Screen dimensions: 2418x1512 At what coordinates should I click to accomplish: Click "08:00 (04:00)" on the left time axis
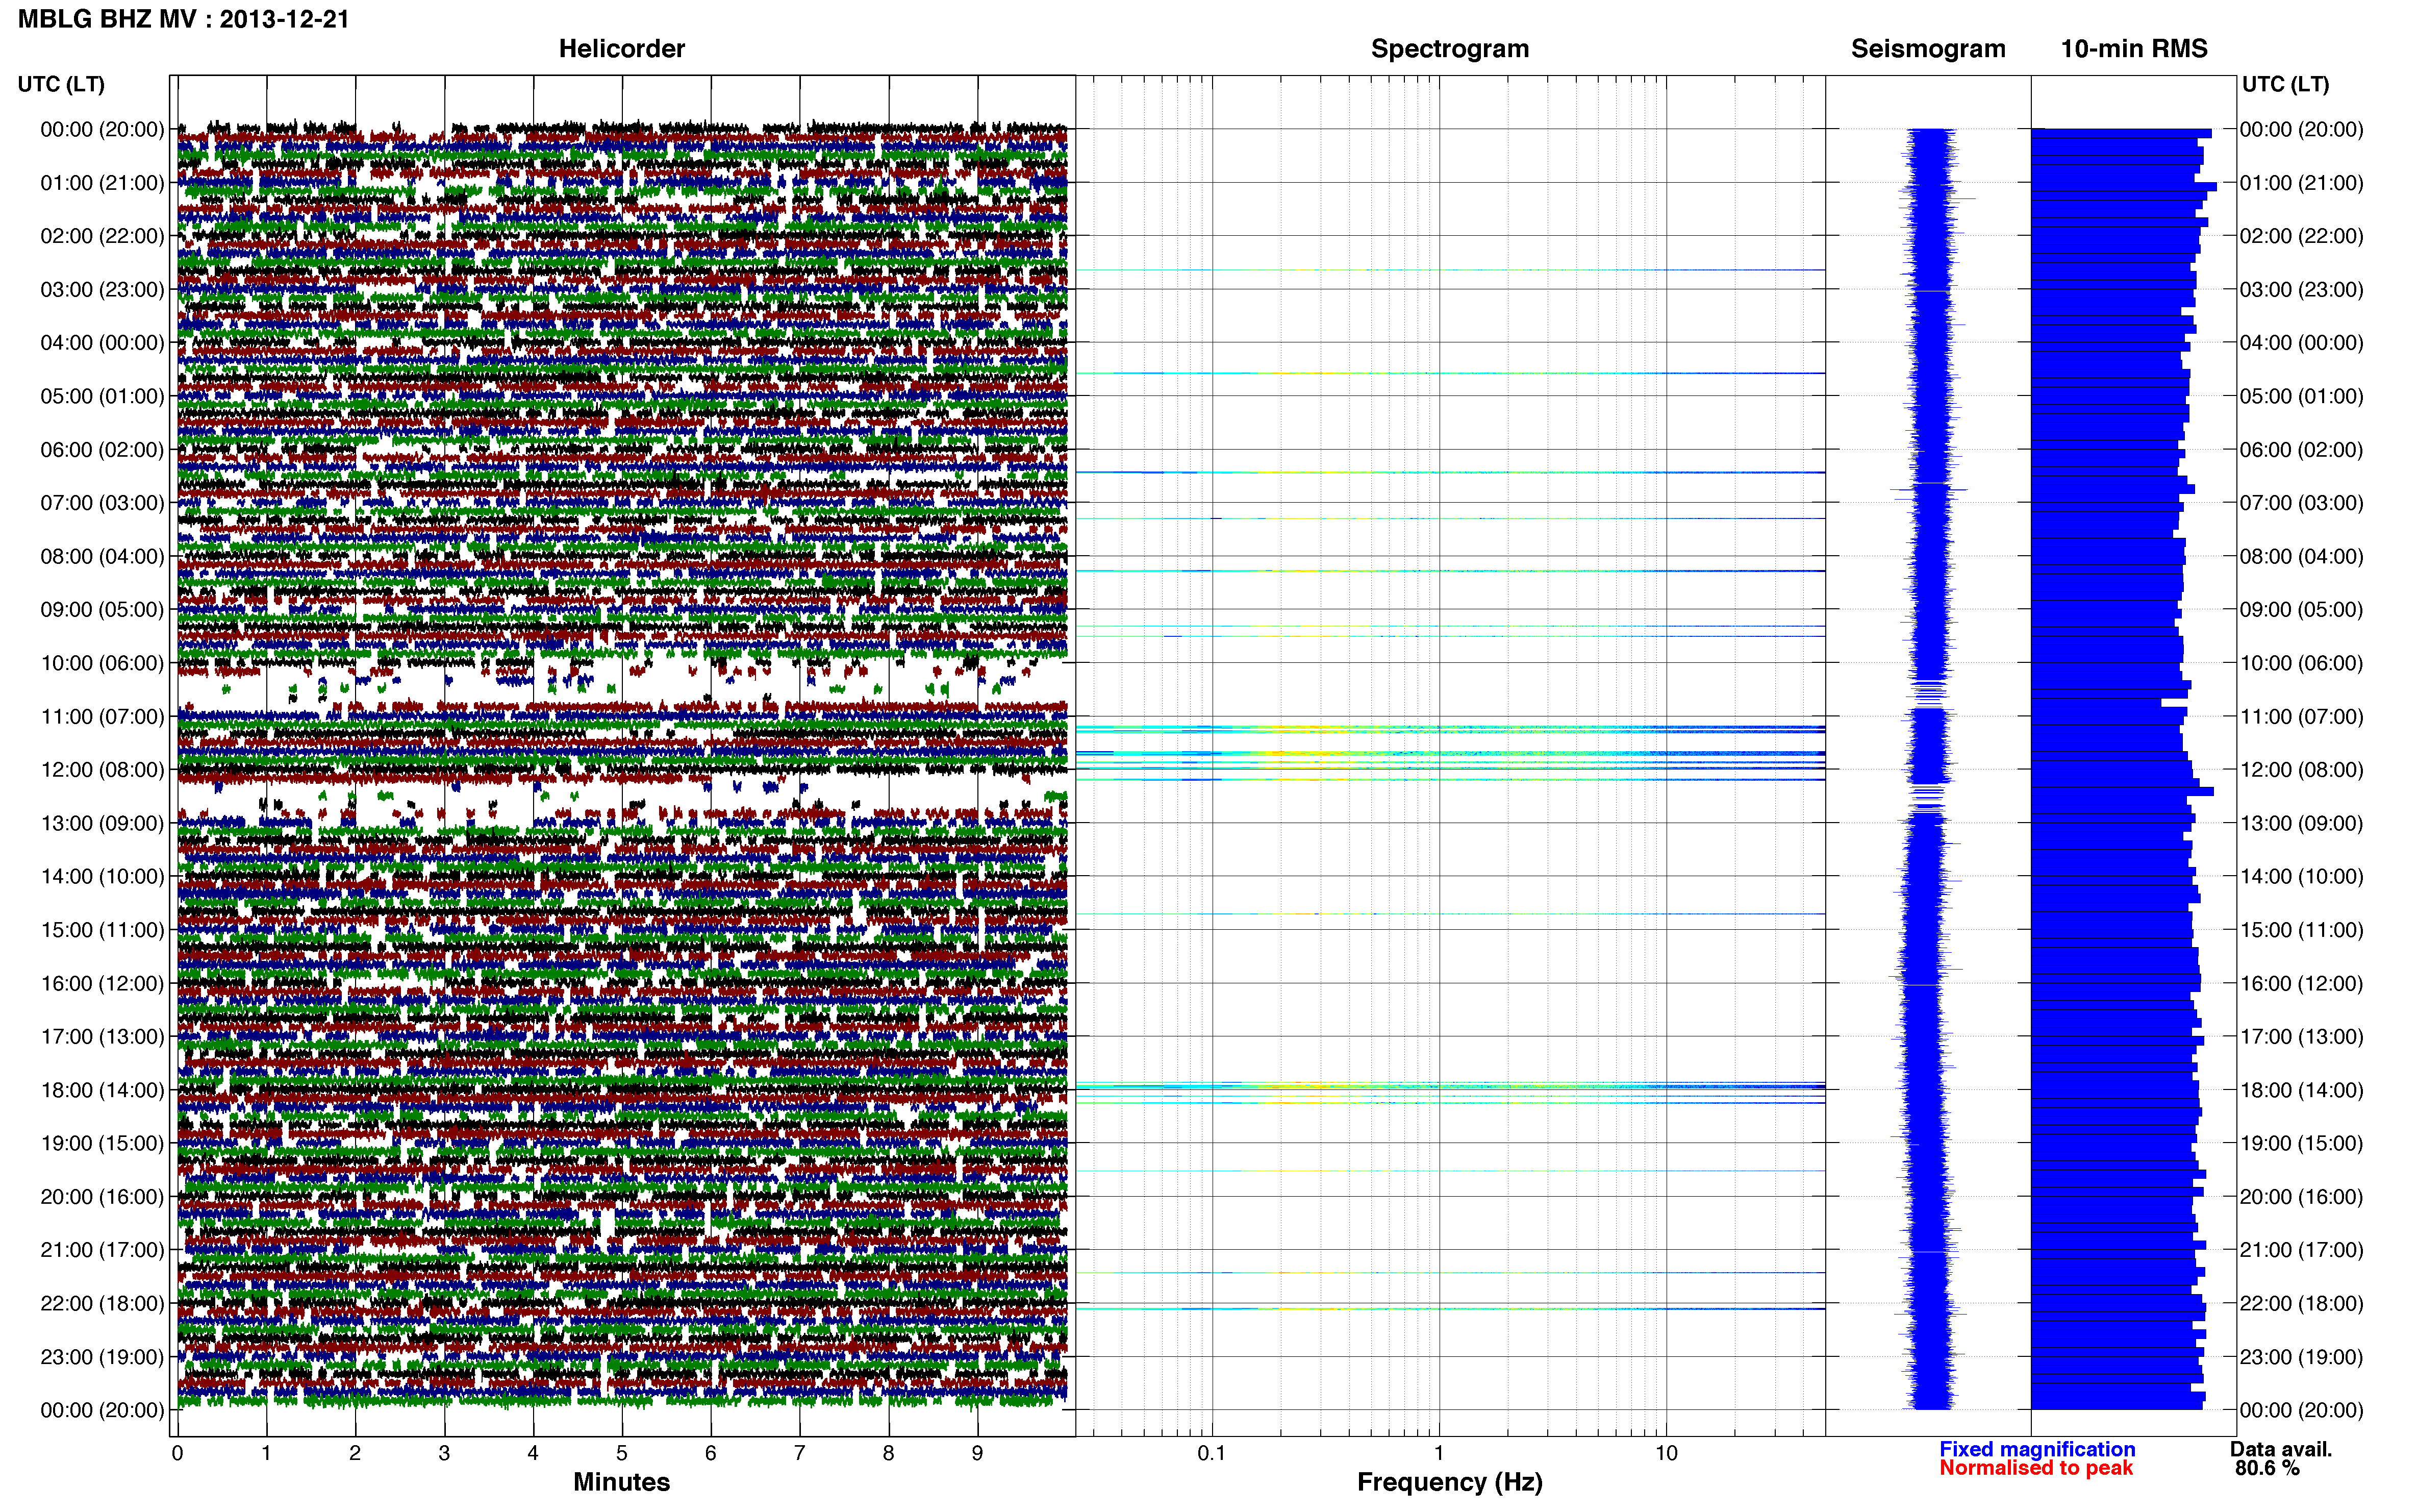point(102,556)
